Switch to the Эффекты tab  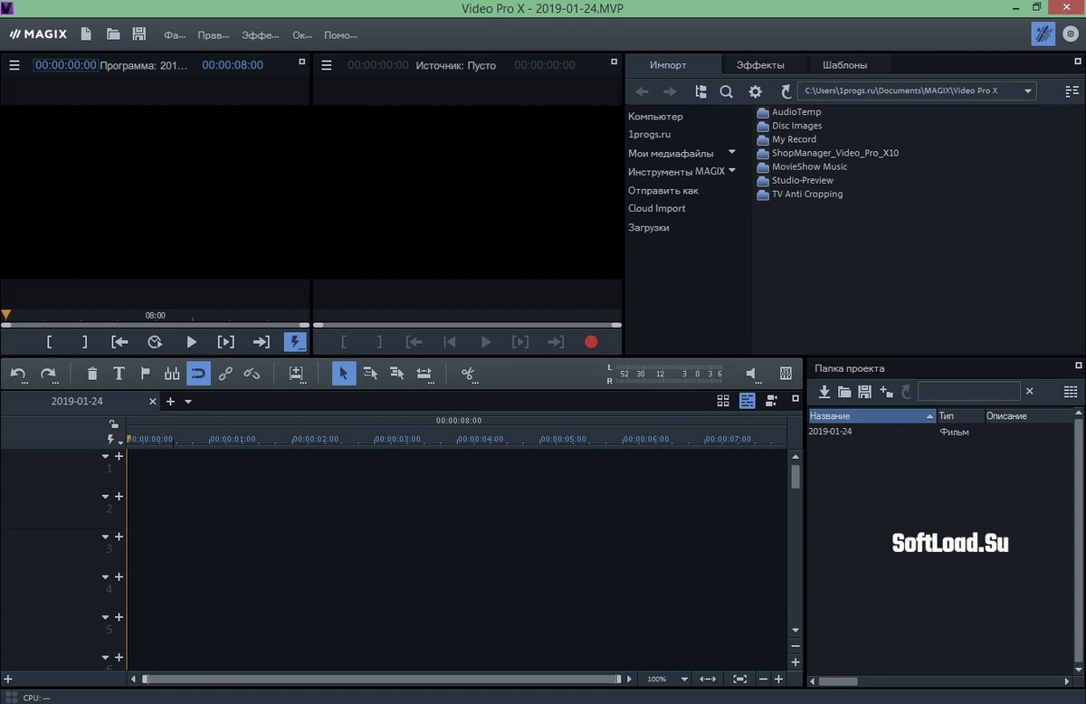(x=760, y=65)
